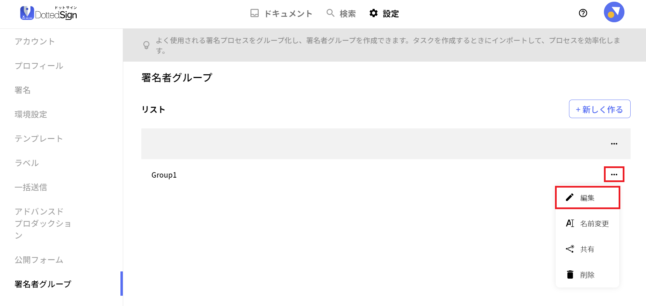Open the ドキュメント tab
The height and width of the screenshot is (306, 646).
click(281, 13)
